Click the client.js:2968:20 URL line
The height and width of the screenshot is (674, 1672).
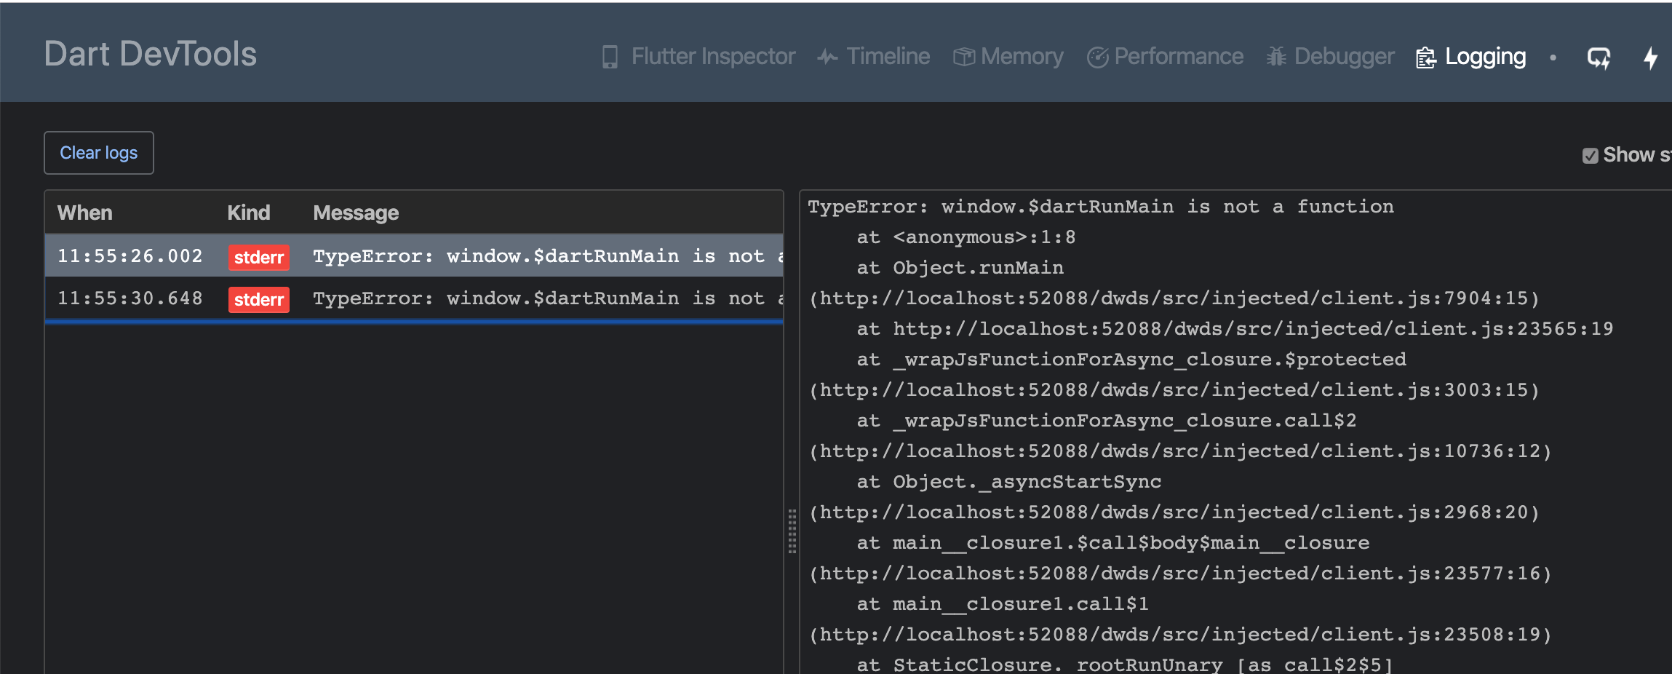1174,512
